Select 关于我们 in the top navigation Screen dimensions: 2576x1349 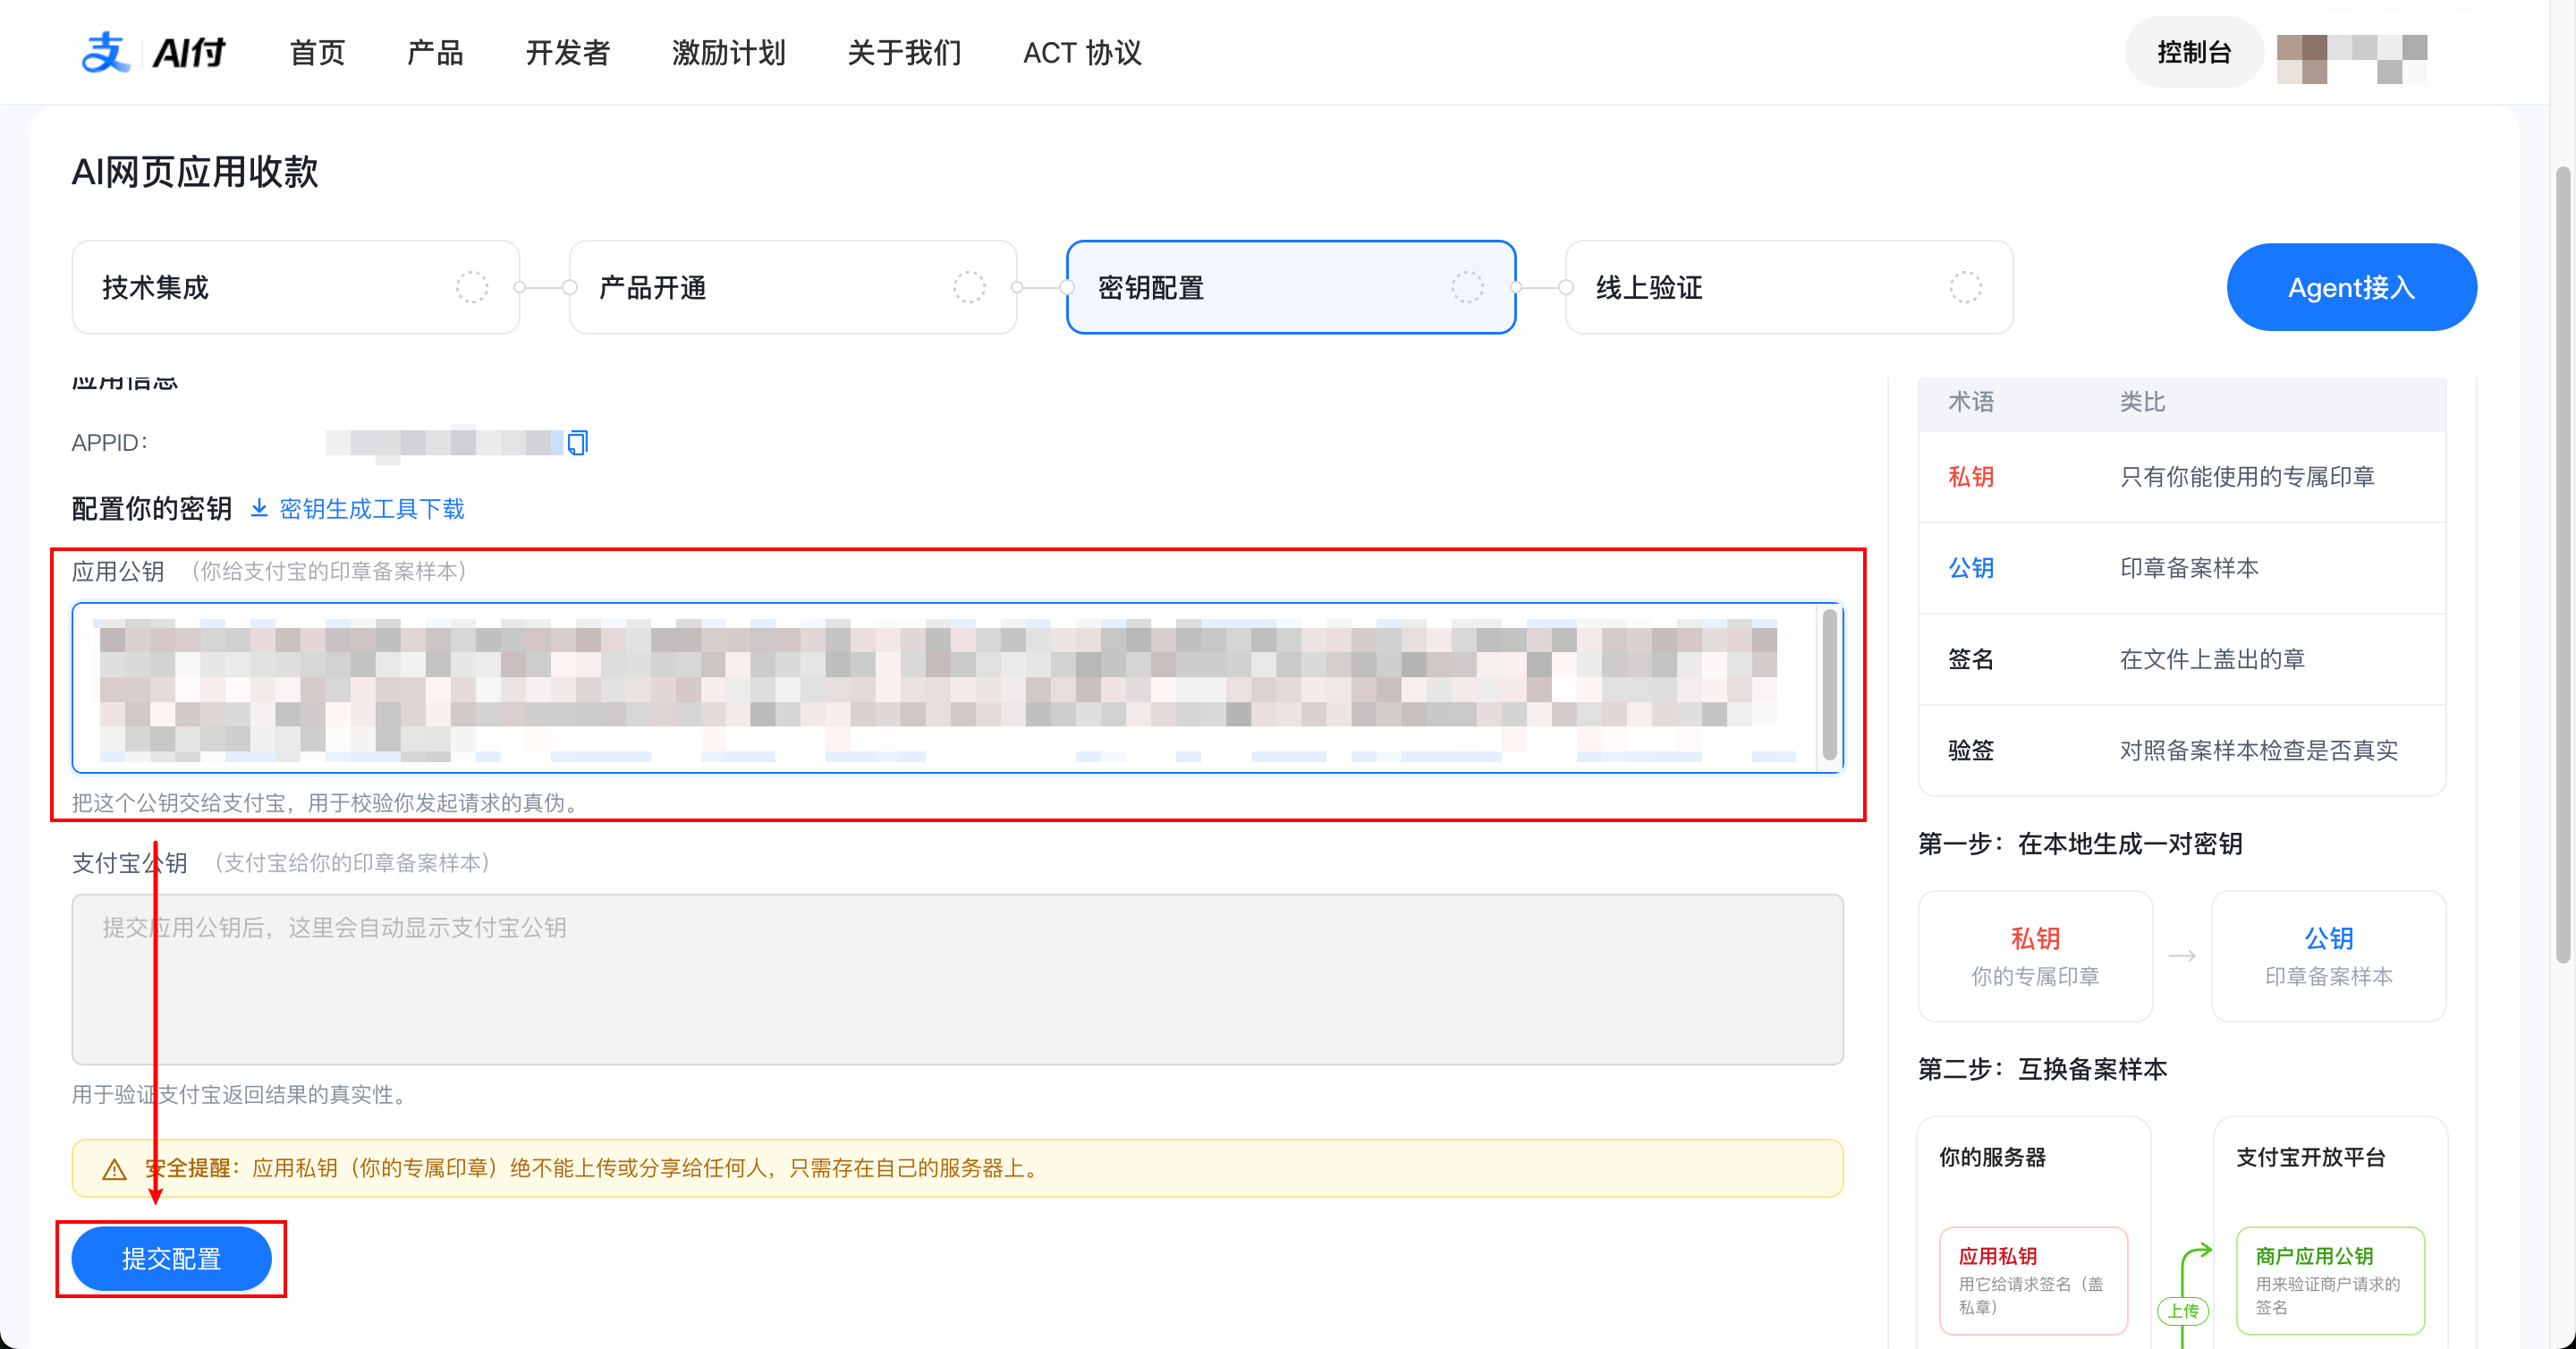coord(904,53)
